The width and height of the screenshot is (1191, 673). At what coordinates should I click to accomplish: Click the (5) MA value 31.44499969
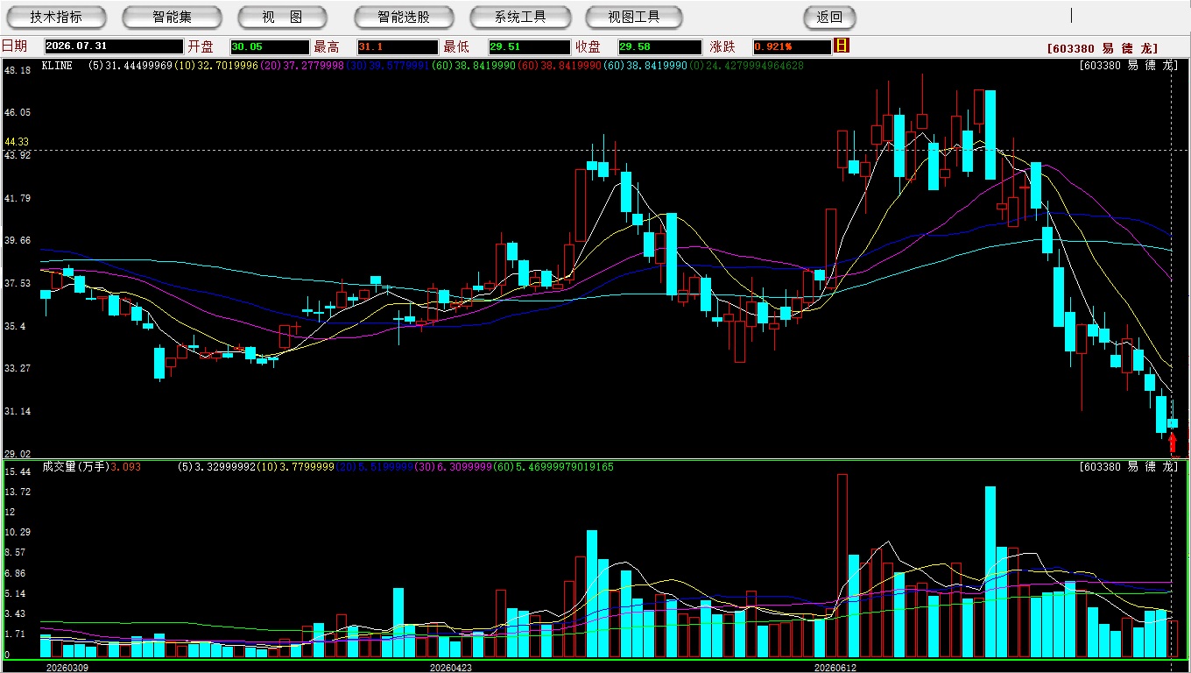(x=130, y=66)
